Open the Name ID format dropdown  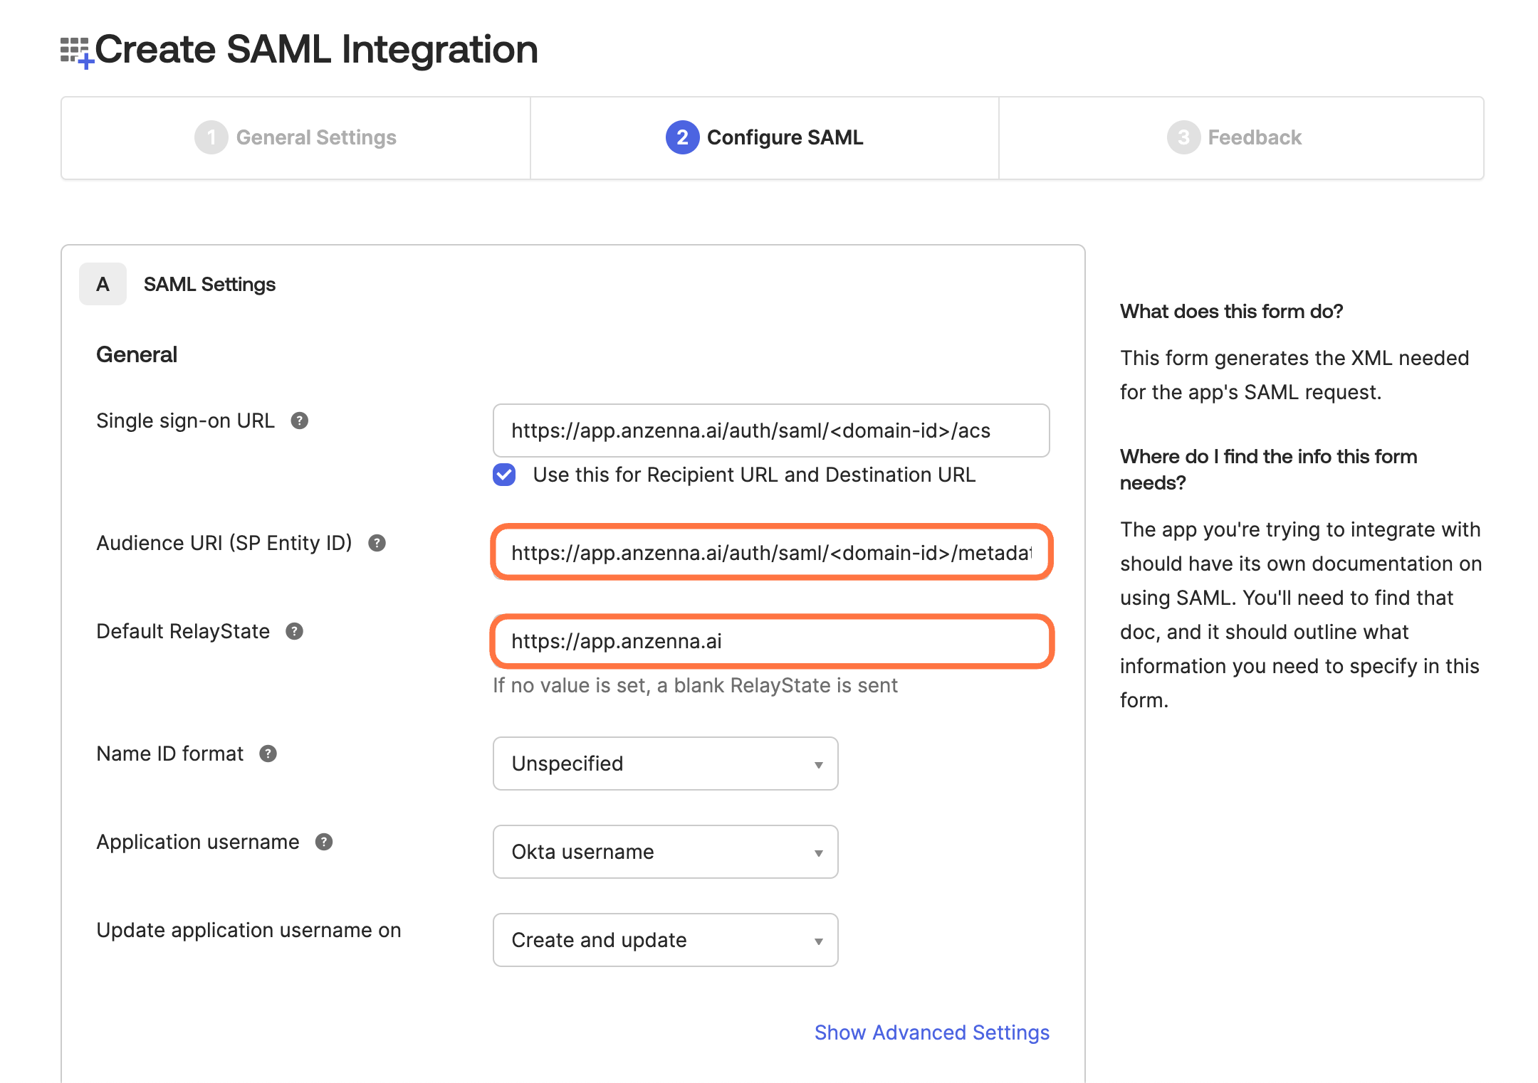click(665, 764)
